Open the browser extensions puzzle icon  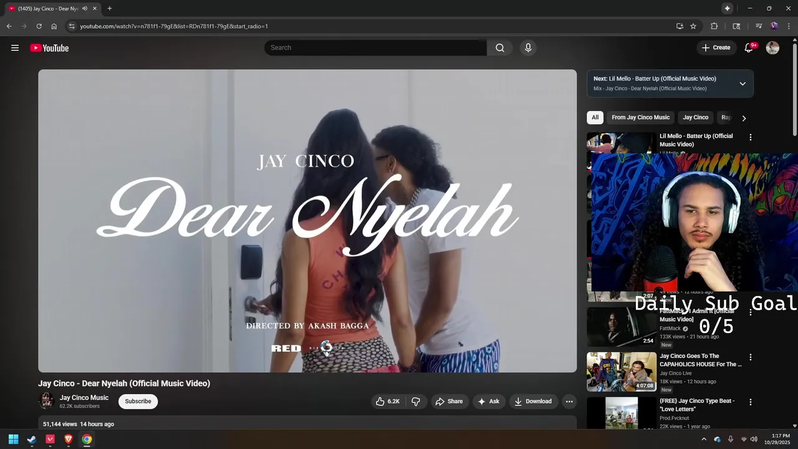(714, 26)
